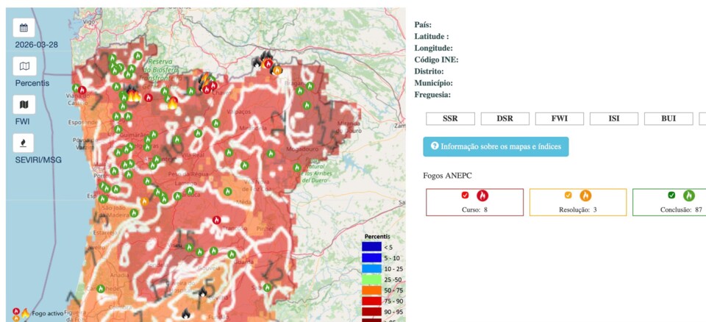The width and height of the screenshot is (706, 322).
Task: Click the red fire marker near Viana do Castelo
Action: 82,90
